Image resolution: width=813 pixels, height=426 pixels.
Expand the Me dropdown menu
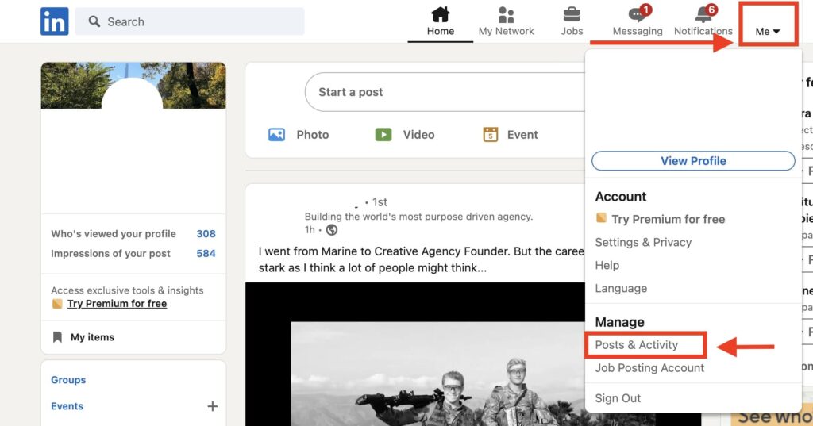[767, 31]
